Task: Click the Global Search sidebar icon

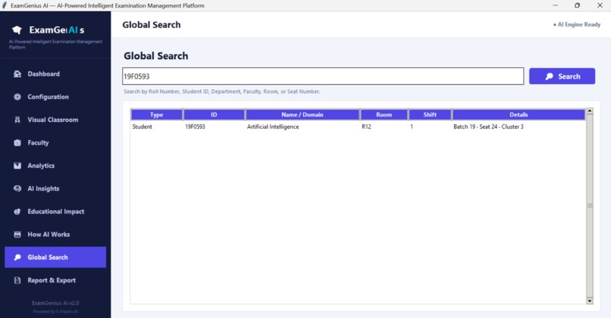Action: [17, 257]
